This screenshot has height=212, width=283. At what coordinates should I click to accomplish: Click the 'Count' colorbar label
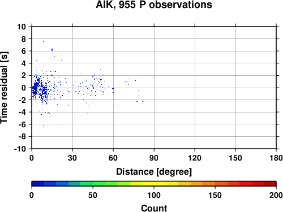coord(154,208)
